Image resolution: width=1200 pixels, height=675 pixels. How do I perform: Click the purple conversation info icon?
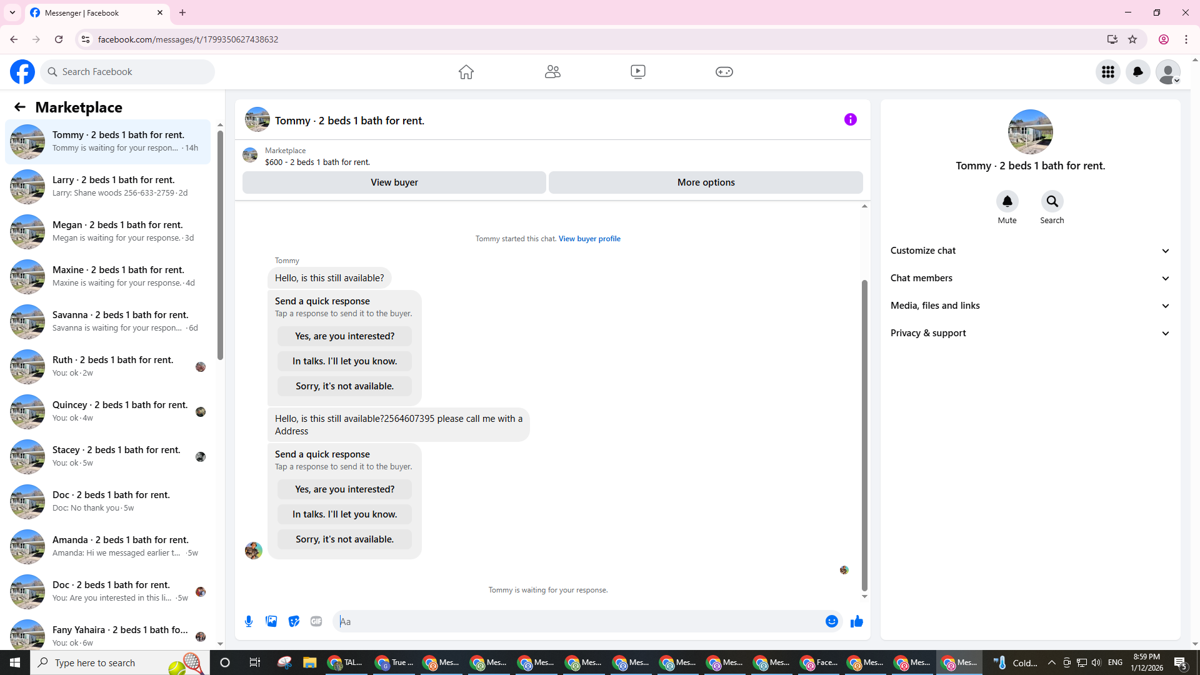[850, 119]
